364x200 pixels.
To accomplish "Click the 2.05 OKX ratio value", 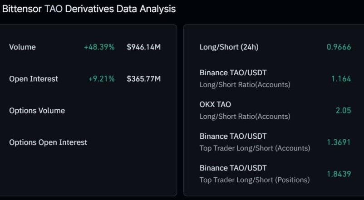I will pos(343,111).
